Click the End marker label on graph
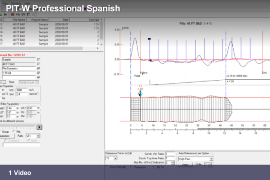Viewport: 270px width, 180px height. [x=264, y=73]
